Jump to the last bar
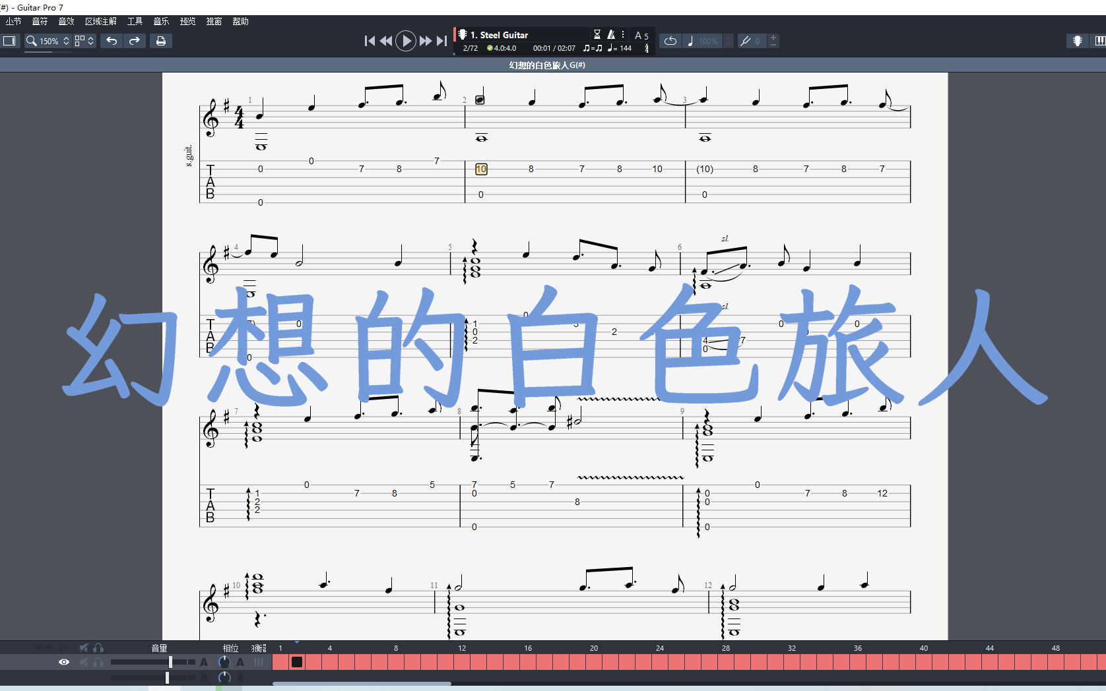Screen dimensions: 1106x691 coord(441,41)
